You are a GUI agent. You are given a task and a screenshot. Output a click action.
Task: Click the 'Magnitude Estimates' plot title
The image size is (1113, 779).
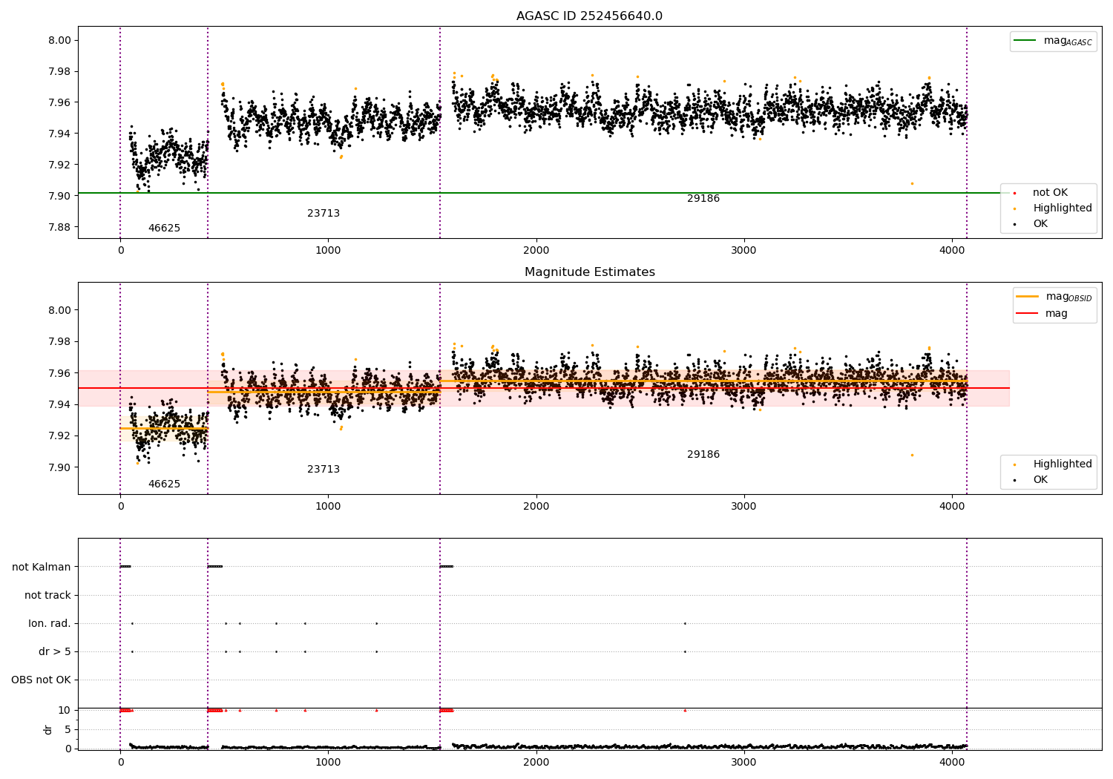coord(589,272)
